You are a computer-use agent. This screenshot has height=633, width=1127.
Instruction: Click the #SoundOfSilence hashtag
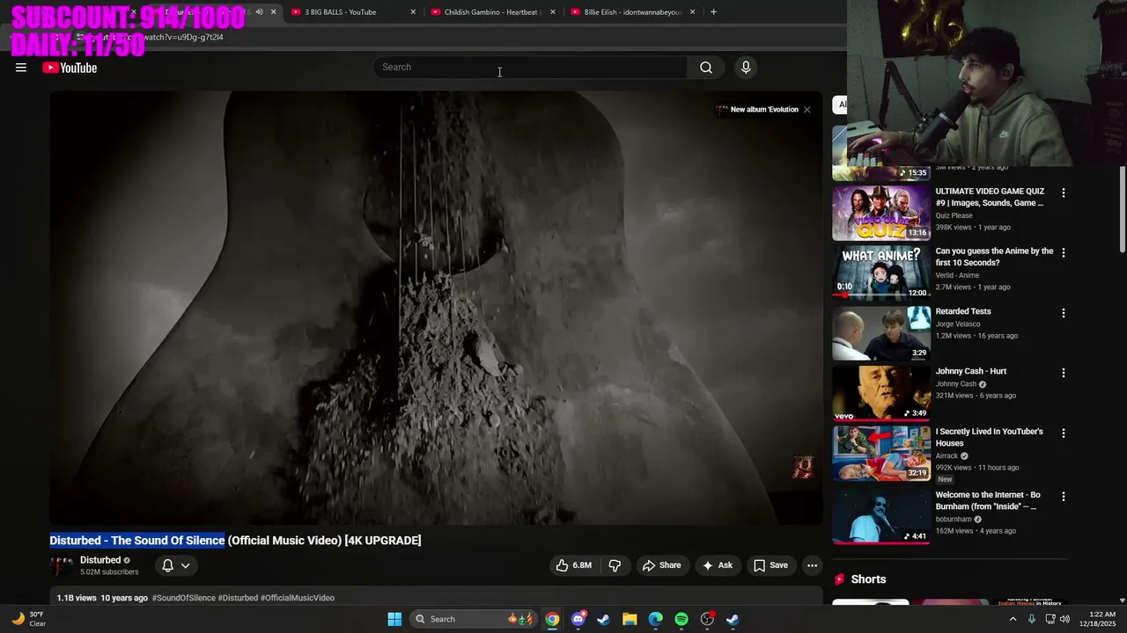[x=184, y=598]
